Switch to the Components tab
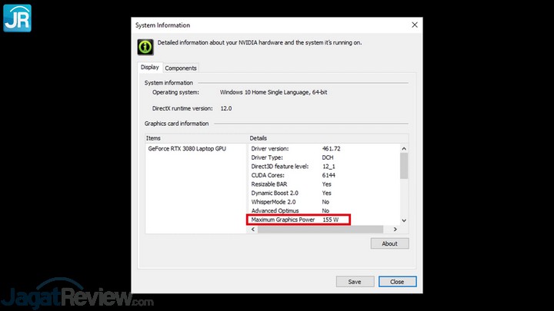The width and height of the screenshot is (554, 311). tap(181, 68)
